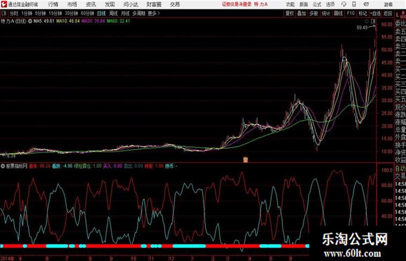Open the 发现 menu
Screen dimensions: 406x261
110,4
